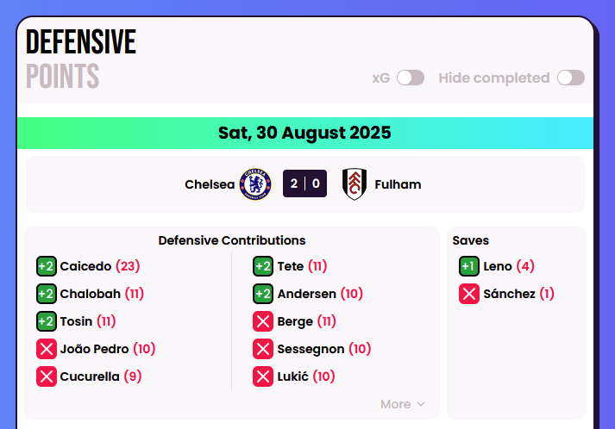Click the Fulham club crest icon
Screen dimensions: 615x429
[355, 184]
